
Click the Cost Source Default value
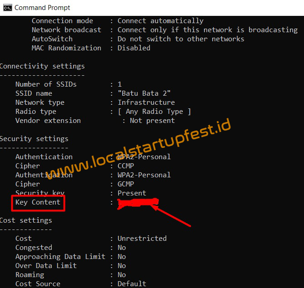[x=132, y=284]
